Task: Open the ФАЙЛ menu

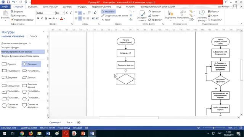Action: (x=5, y=7)
